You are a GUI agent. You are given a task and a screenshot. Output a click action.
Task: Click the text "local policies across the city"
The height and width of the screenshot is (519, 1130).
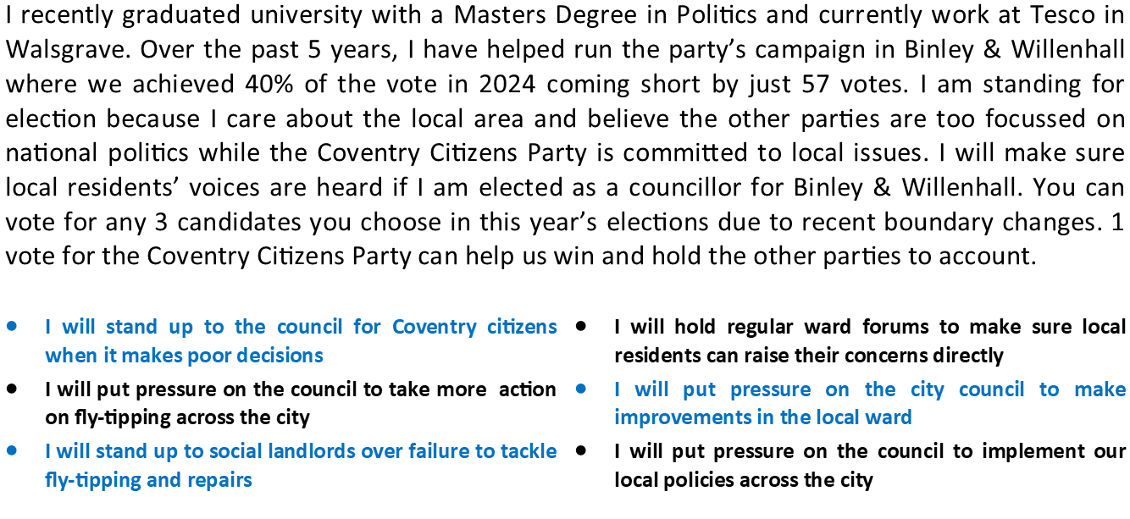coord(743,480)
